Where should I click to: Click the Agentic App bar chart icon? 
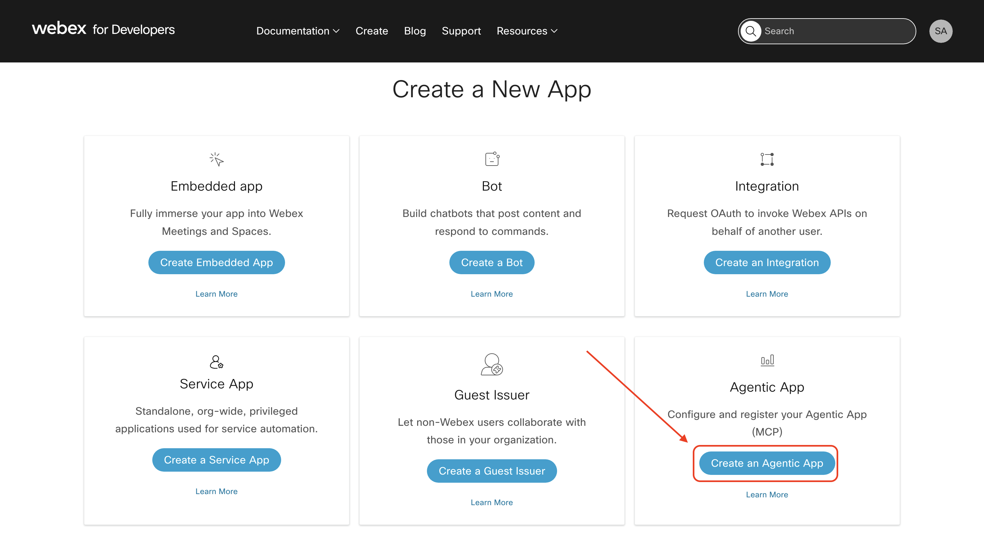click(x=767, y=360)
